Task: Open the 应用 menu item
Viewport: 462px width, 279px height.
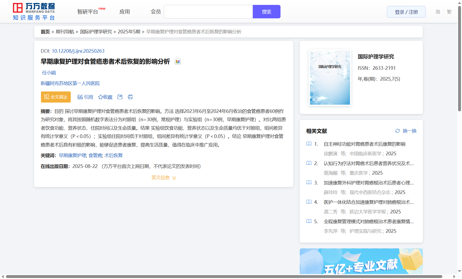Action: point(125,12)
